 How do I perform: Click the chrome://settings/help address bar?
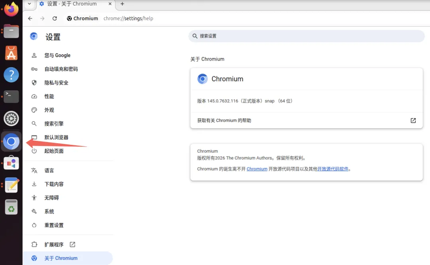coord(128,18)
